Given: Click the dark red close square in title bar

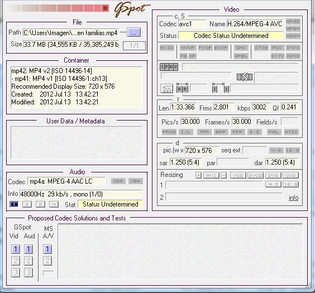Looking at the screenshot, I should tap(105, 8).
